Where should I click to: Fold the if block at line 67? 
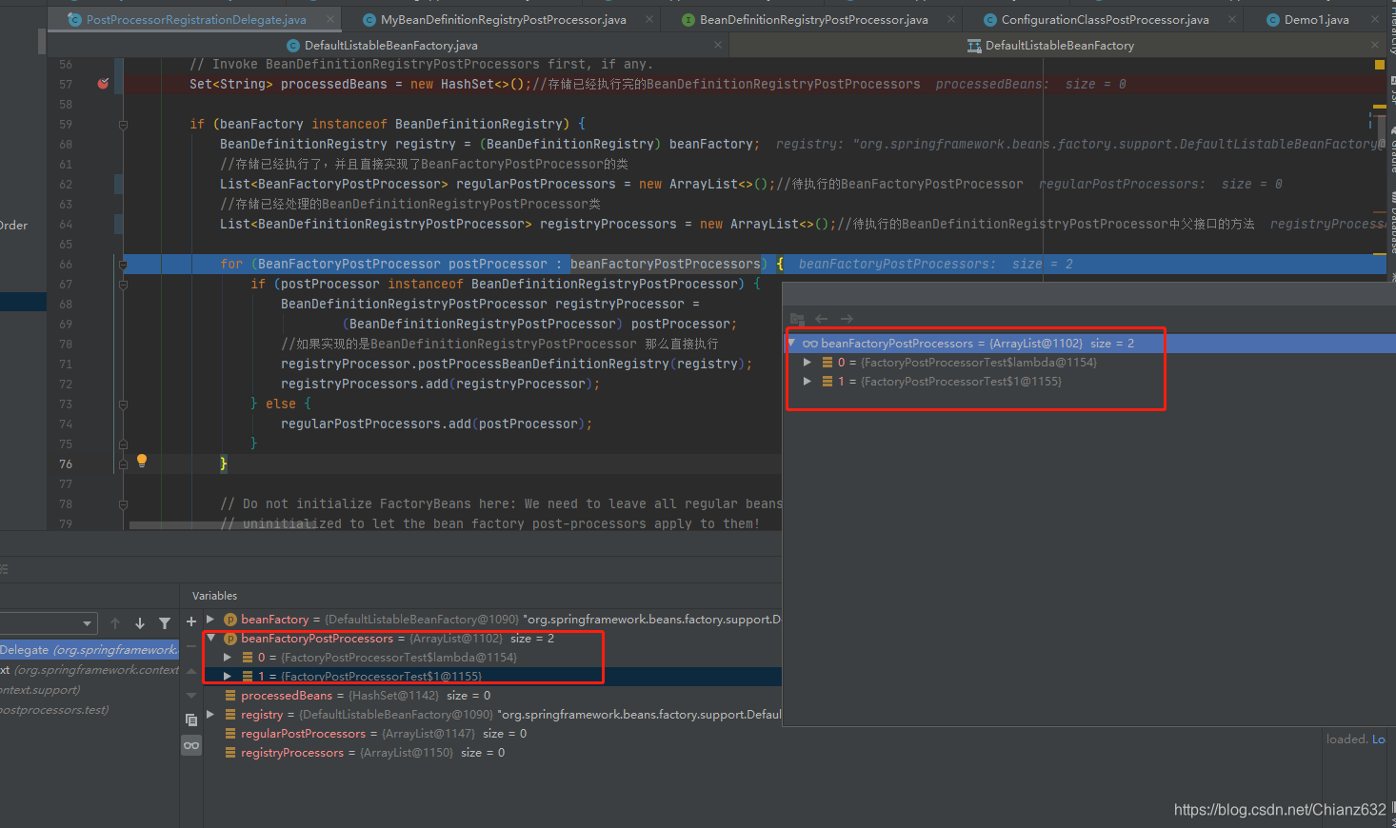pyautogui.click(x=123, y=285)
